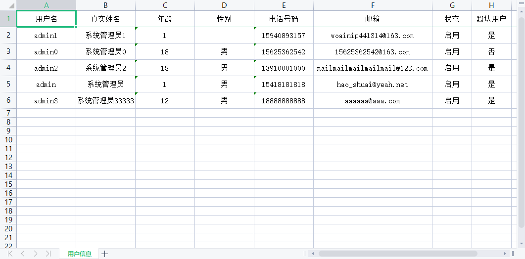
Task: Select the cell containing hao_shuai@yeah.net
Action: 373,85
